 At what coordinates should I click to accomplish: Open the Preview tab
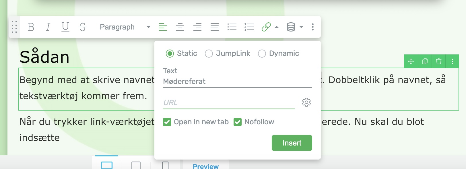206,166
